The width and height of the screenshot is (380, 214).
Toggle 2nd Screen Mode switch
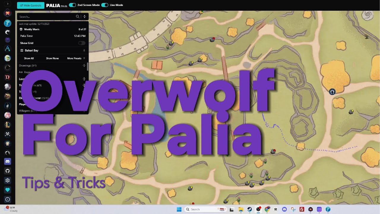pyautogui.click(x=72, y=5)
